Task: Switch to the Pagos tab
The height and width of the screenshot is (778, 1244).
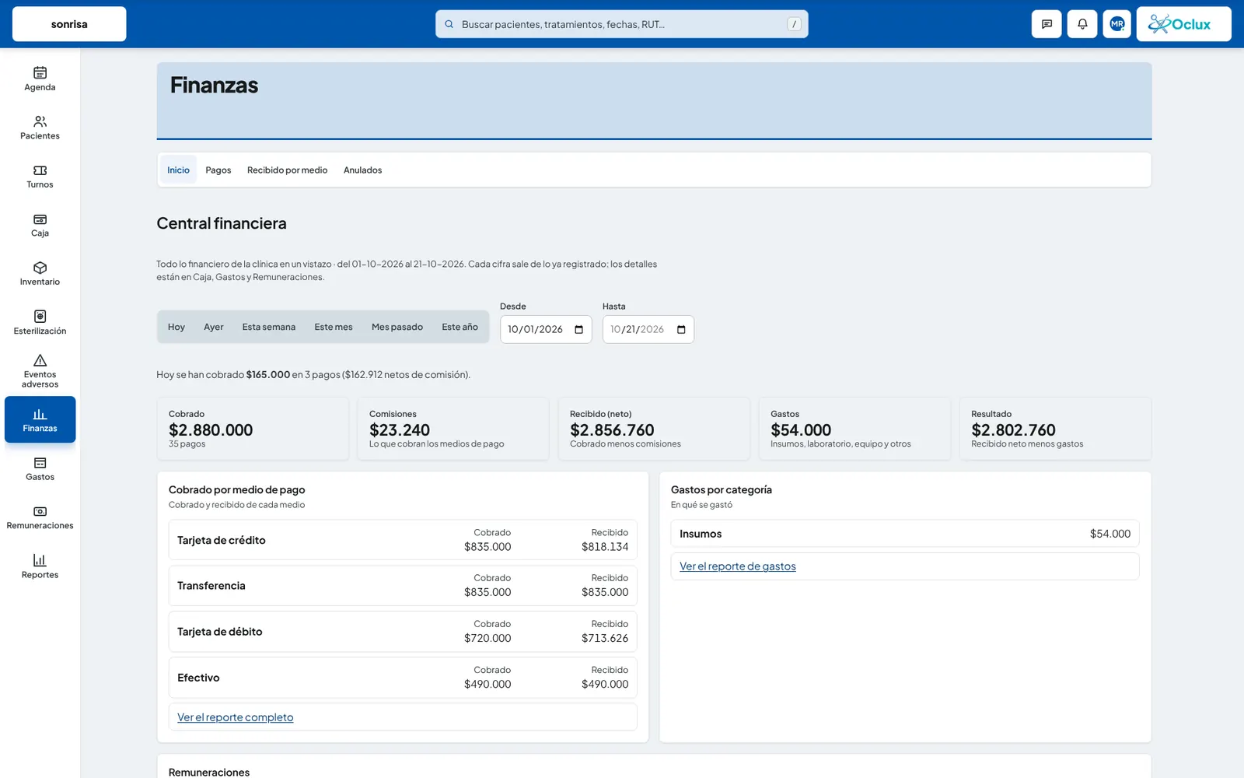Action: (218, 170)
